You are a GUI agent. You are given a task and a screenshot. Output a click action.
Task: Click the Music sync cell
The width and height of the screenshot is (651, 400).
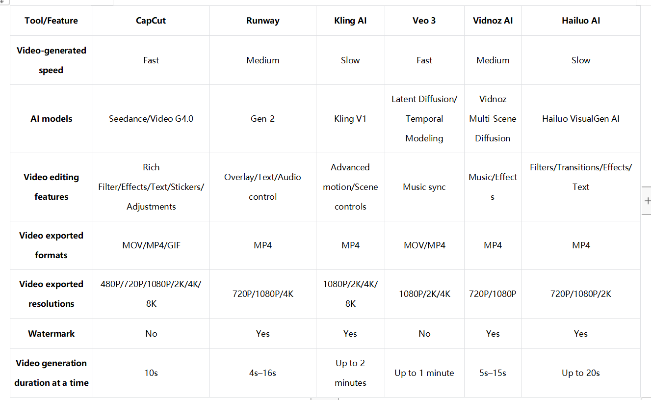(424, 187)
